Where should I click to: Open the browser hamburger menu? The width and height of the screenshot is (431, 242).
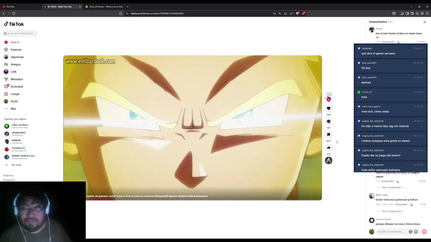[427, 13]
